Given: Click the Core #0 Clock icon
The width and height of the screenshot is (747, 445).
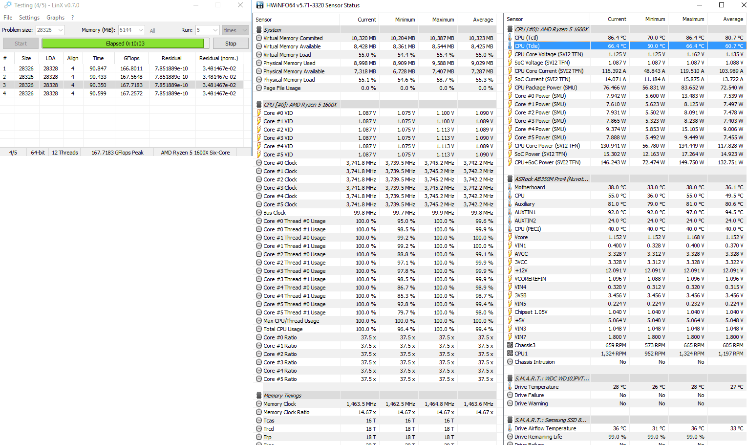Looking at the screenshot, I should [259, 163].
